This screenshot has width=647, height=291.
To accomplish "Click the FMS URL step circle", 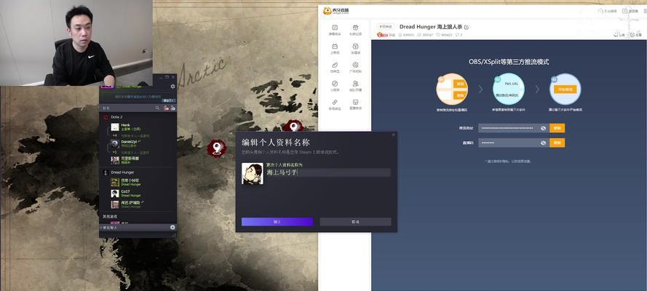I will click(x=508, y=89).
